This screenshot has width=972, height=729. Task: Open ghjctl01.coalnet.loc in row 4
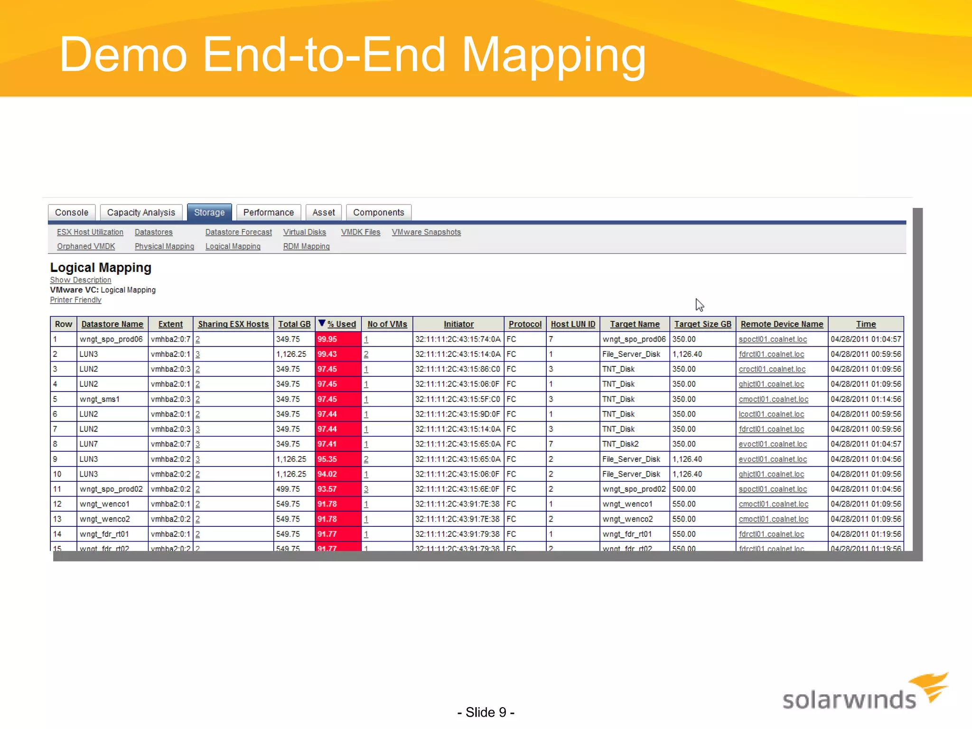pyautogui.click(x=771, y=384)
